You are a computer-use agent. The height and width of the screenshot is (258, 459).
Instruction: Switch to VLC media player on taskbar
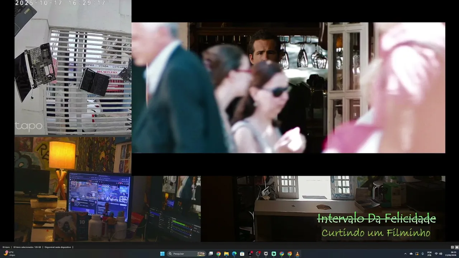click(297, 254)
